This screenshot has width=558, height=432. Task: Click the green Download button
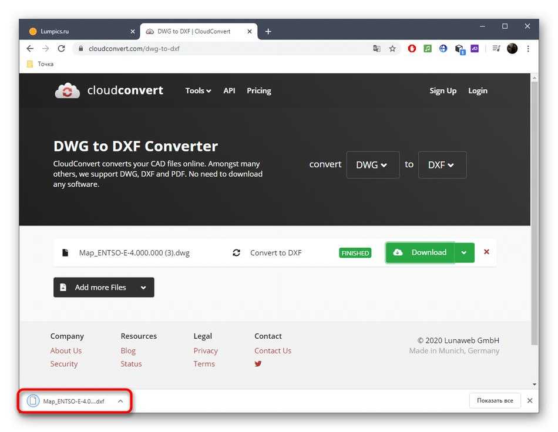(421, 252)
